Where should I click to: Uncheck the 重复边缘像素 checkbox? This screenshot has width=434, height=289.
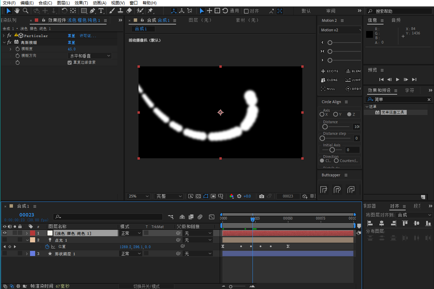(70, 63)
